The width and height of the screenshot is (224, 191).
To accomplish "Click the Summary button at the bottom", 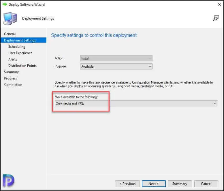I will tap(180, 184).
